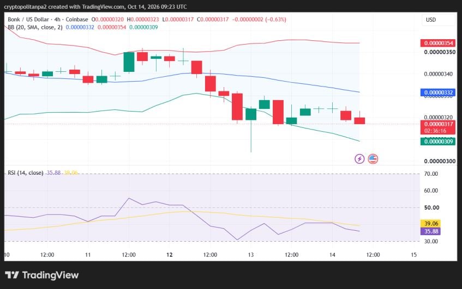Click the high value H0.00000323 in header
This screenshot has height=289, width=462.
click(143, 20)
